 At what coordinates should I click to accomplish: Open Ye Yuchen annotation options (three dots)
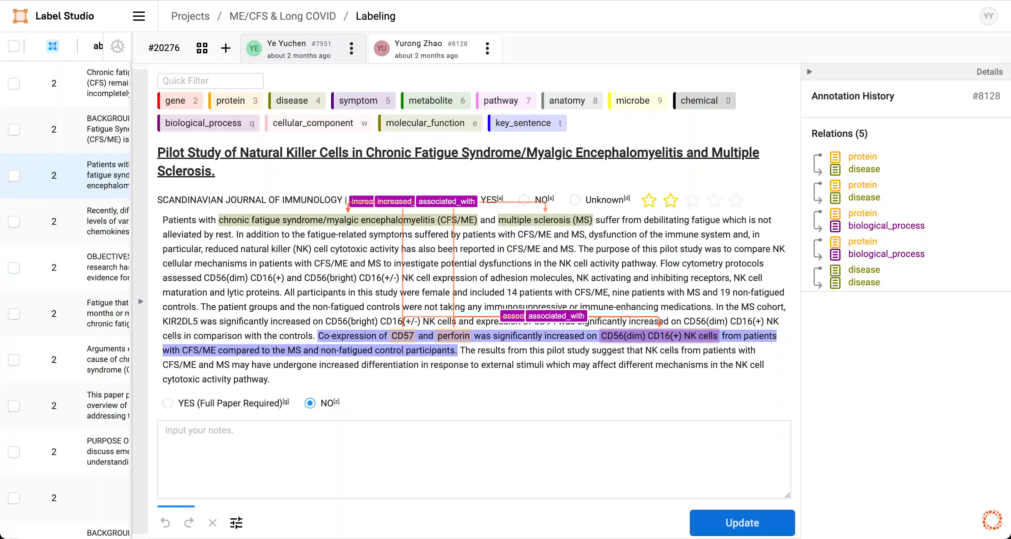click(351, 48)
